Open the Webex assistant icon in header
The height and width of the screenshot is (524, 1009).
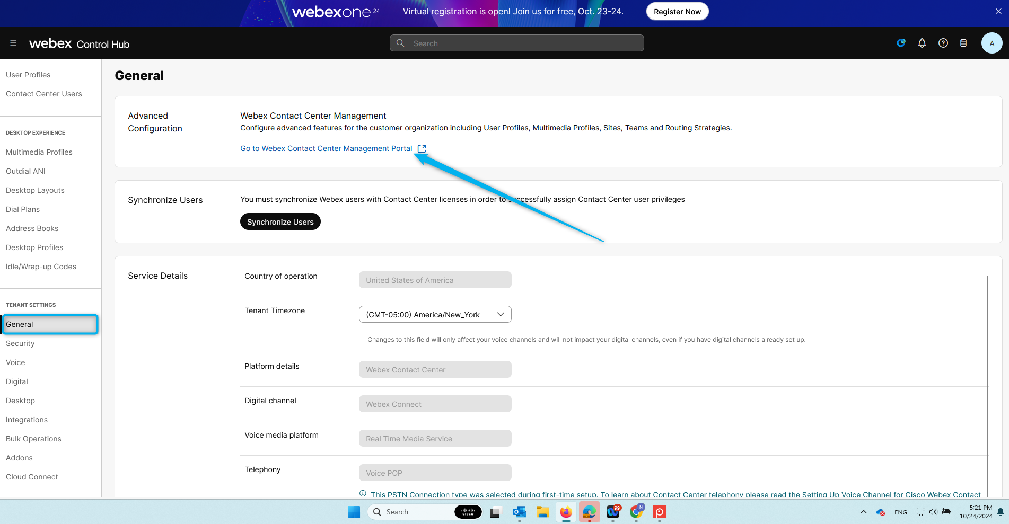point(901,43)
